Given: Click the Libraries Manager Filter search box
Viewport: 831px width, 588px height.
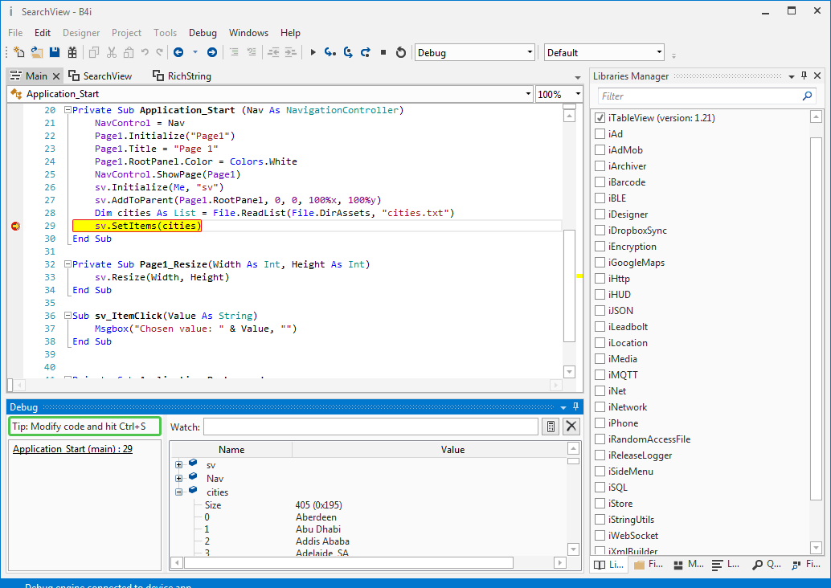Looking at the screenshot, I should click(698, 96).
